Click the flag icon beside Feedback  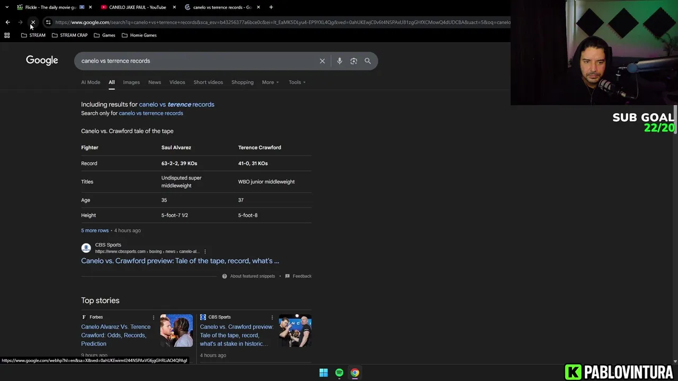[288, 276]
